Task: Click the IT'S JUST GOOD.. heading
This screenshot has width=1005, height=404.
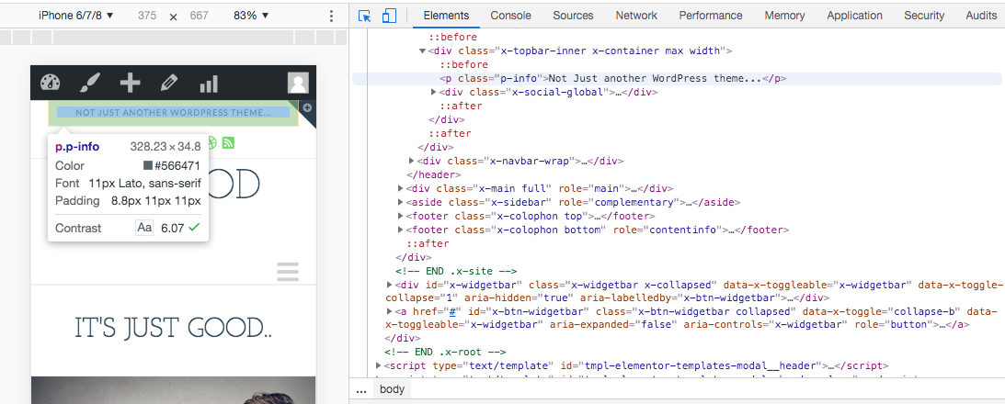Action: coord(174,328)
